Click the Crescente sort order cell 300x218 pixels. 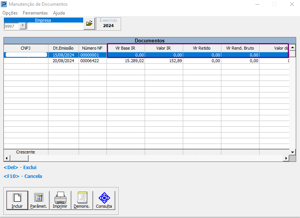(26, 152)
